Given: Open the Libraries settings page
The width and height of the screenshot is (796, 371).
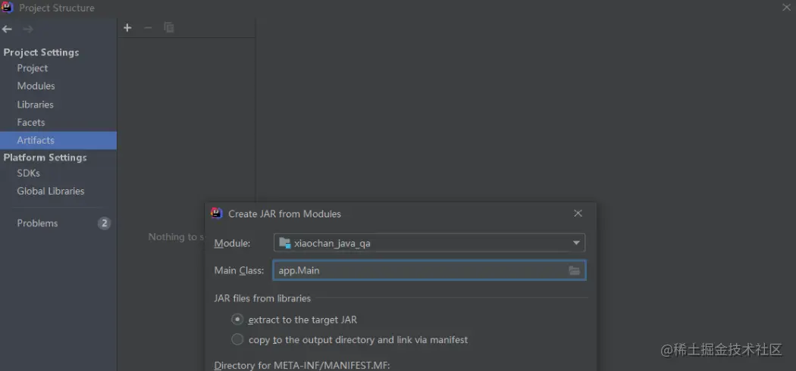Looking at the screenshot, I should click(x=58, y=104).
